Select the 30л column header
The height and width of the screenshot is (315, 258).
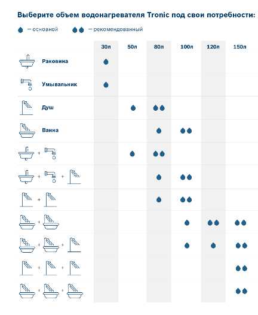tap(106, 47)
